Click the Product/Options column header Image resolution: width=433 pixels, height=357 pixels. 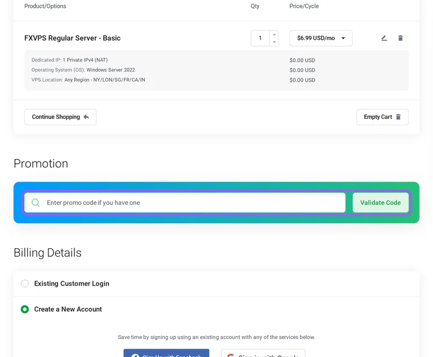[x=45, y=6]
